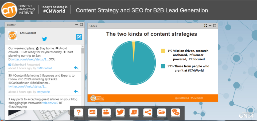
Task: Click '50 #ContentMarketing Influencers' tweet text
Action: [41, 79]
